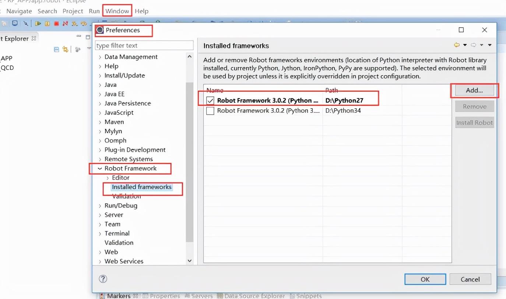The width and height of the screenshot is (506, 299).
Task: Click Cancel in the Preferences dialog
Action: click(470, 279)
